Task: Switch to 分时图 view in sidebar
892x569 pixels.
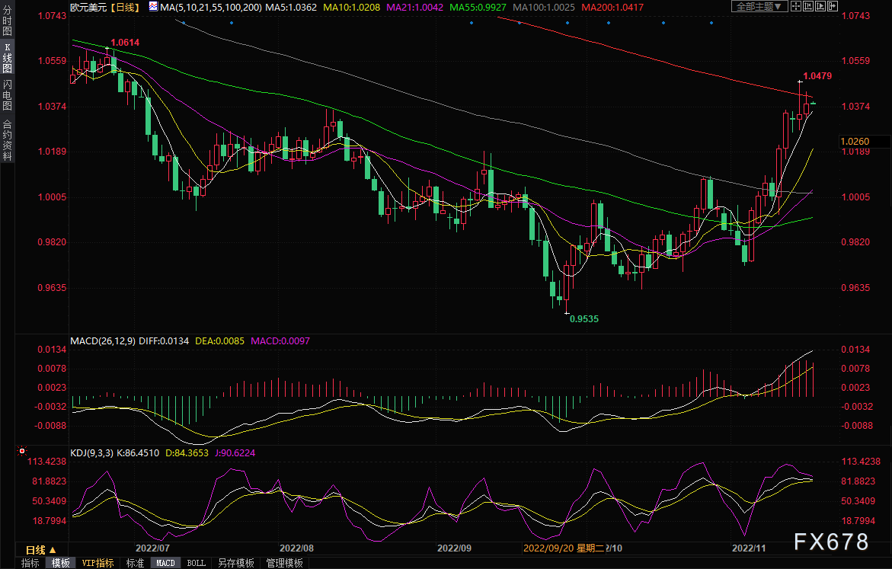Action: (x=7, y=20)
